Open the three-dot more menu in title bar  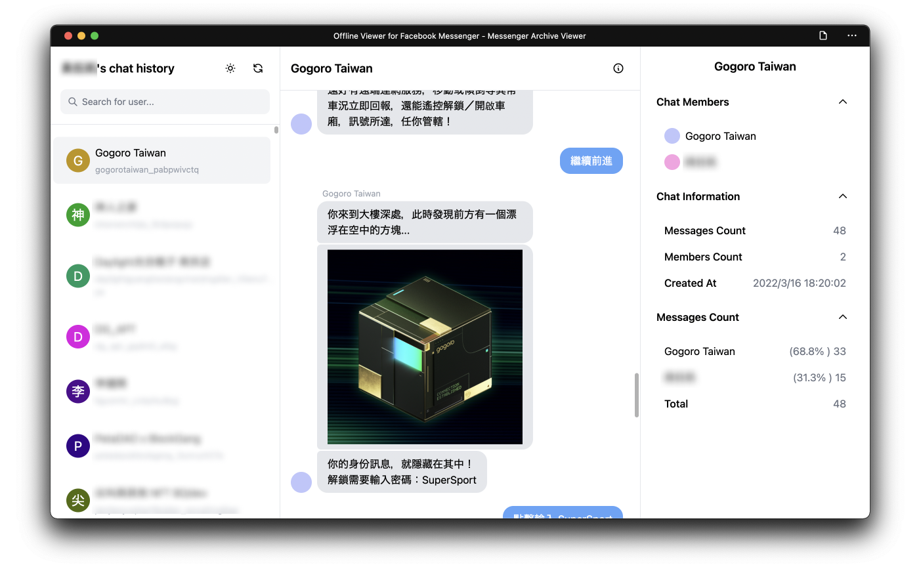[852, 35]
